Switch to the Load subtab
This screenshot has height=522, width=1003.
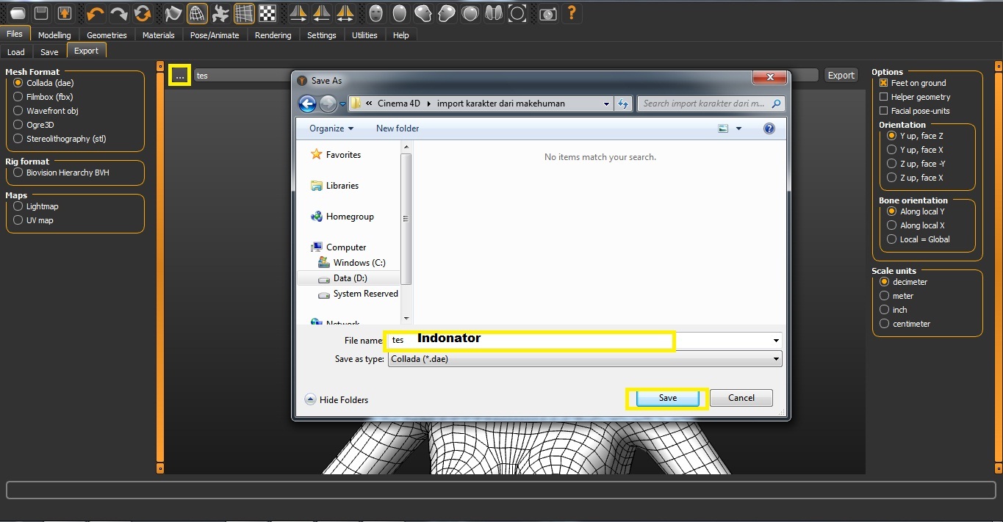tap(16, 52)
